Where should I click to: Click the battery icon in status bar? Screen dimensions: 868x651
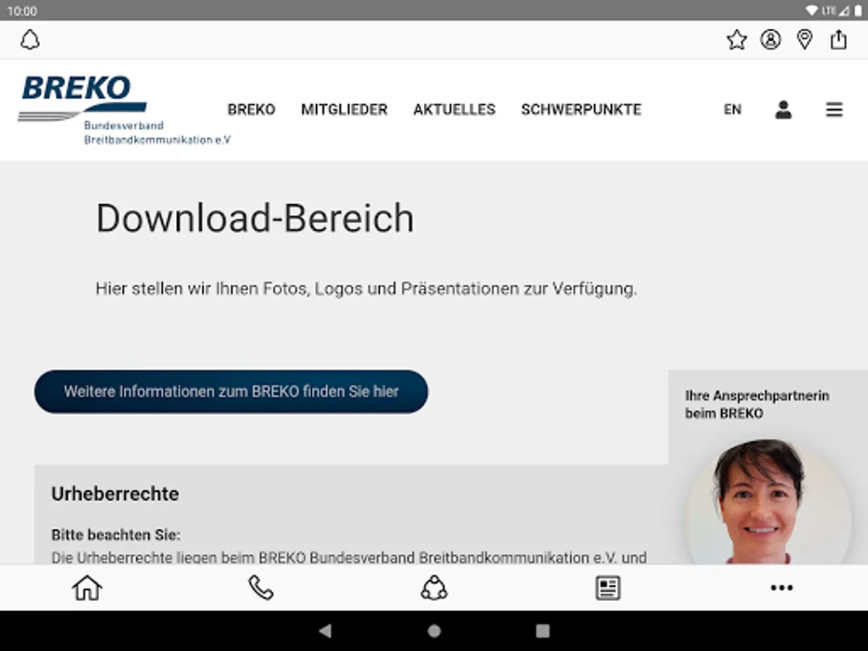click(x=857, y=11)
